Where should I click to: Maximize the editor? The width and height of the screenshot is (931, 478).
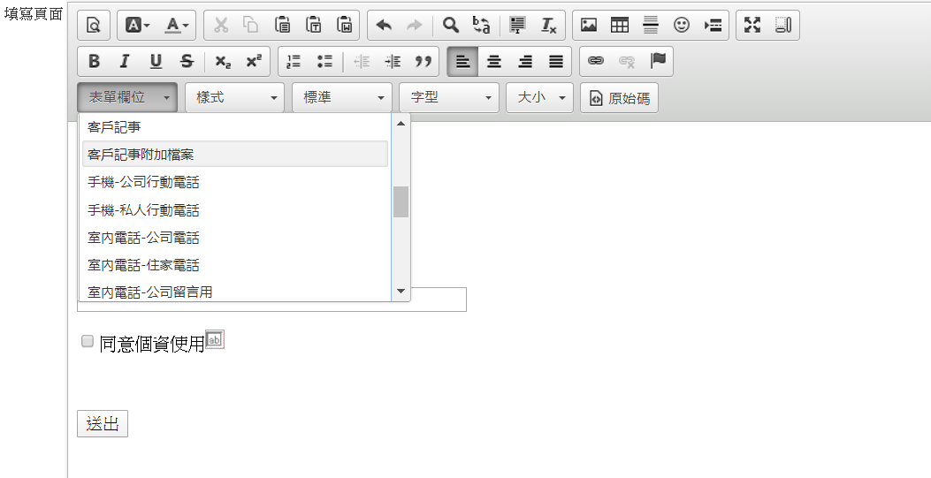[752, 25]
